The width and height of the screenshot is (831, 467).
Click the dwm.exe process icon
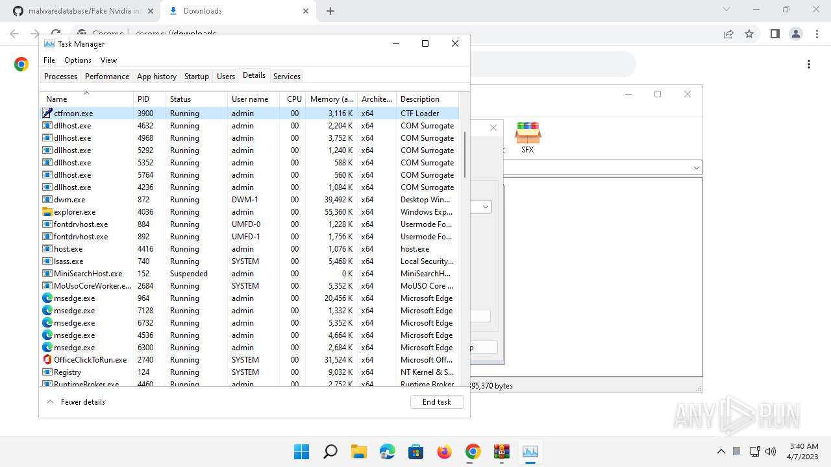click(x=47, y=199)
